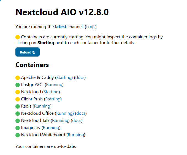Open the Nextcloud Office docs link
Viewport: 187px width, 155px height.
(81, 113)
